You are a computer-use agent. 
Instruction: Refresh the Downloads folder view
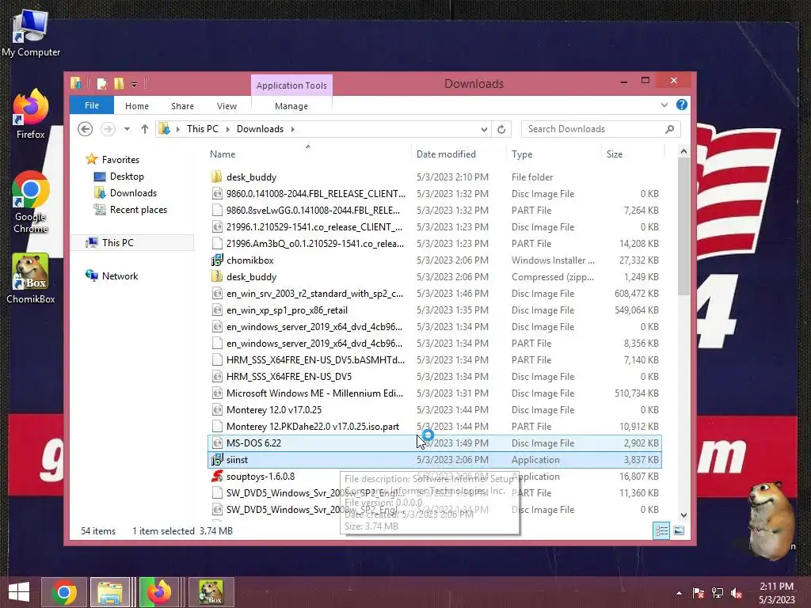(x=501, y=129)
